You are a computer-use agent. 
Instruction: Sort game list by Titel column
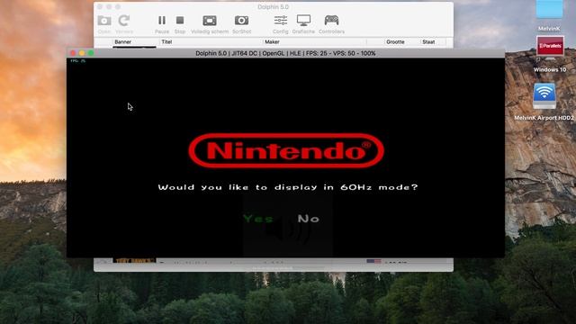click(166, 42)
